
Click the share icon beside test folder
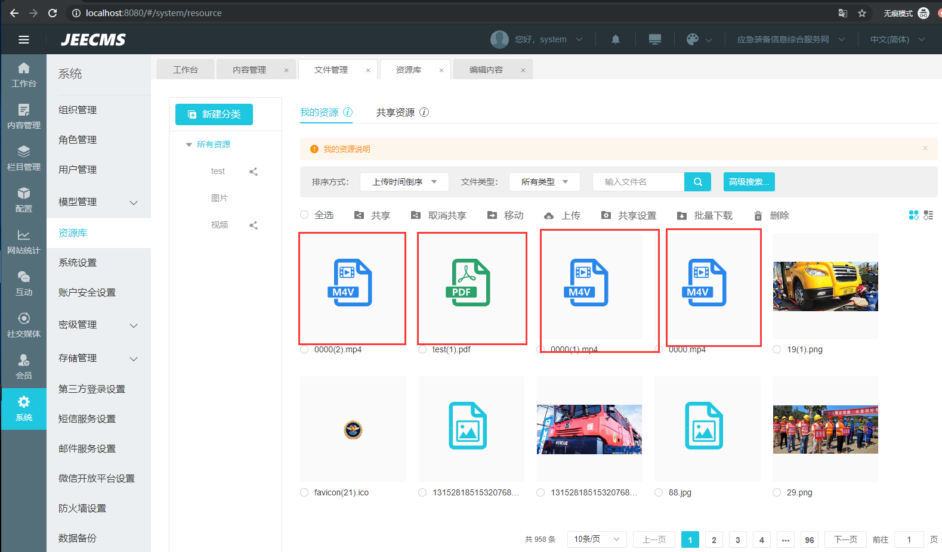click(254, 172)
